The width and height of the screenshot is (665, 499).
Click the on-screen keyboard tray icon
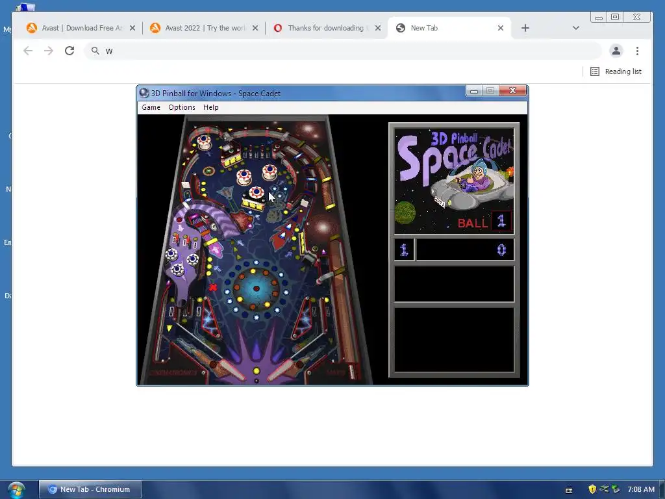click(569, 490)
